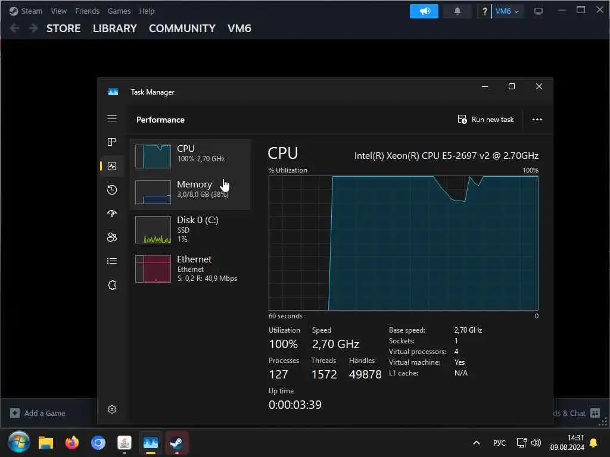Viewport: 610px width, 457px height.
Task: Open the Friends menu in Steam
Action: (87, 11)
